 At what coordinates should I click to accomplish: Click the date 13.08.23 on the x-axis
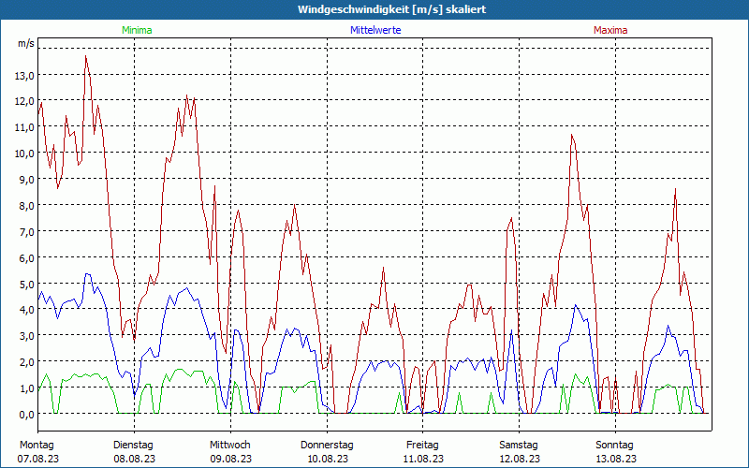(615, 459)
